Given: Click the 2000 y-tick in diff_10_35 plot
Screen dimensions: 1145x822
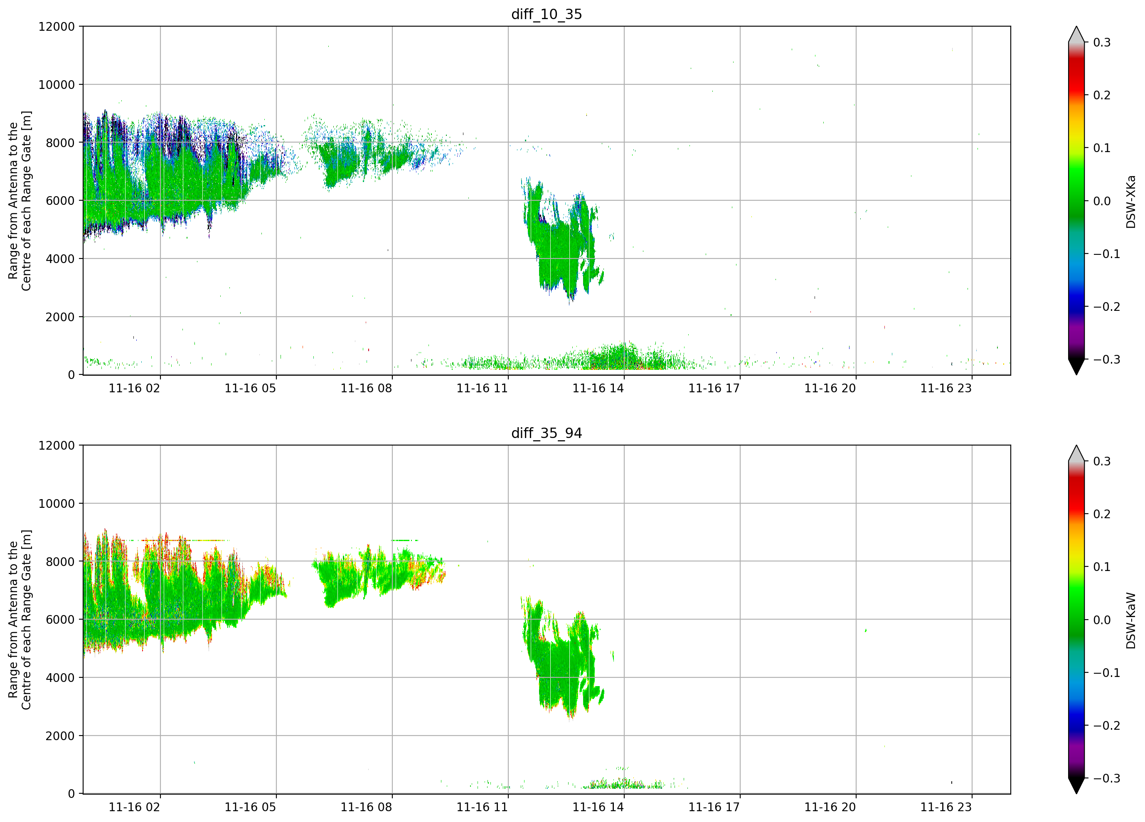Looking at the screenshot, I should pos(60,317).
